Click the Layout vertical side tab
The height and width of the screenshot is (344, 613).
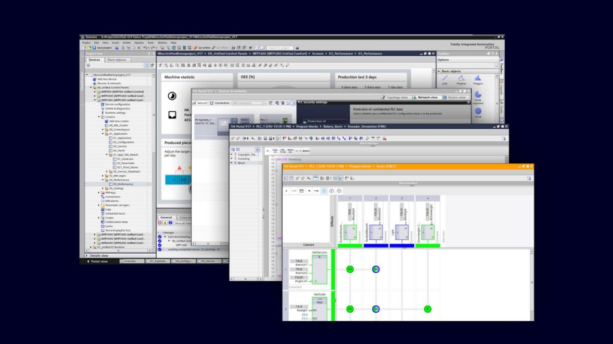502,89
